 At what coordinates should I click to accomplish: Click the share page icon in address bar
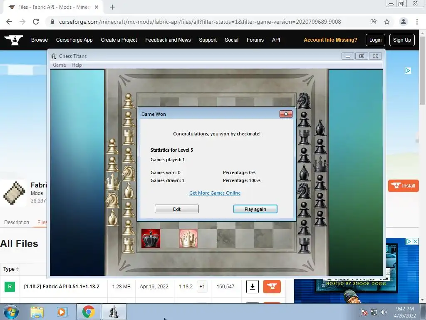(x=373, y=22)
